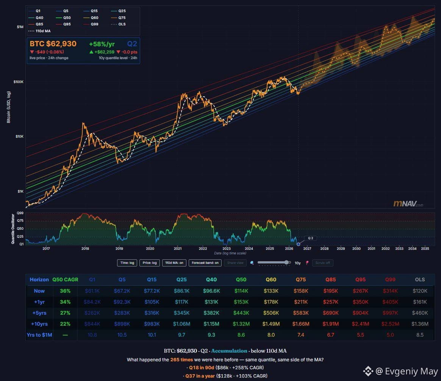Select the Now row label
The image size is (441, 381).
[x=39, y=291]
